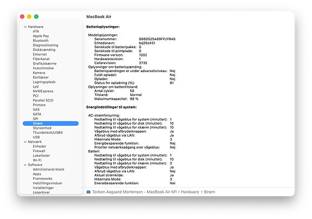Viewport: 312px width, 219px height.
Task: Click the computer icon in path bar
Action: pos(88,192)
